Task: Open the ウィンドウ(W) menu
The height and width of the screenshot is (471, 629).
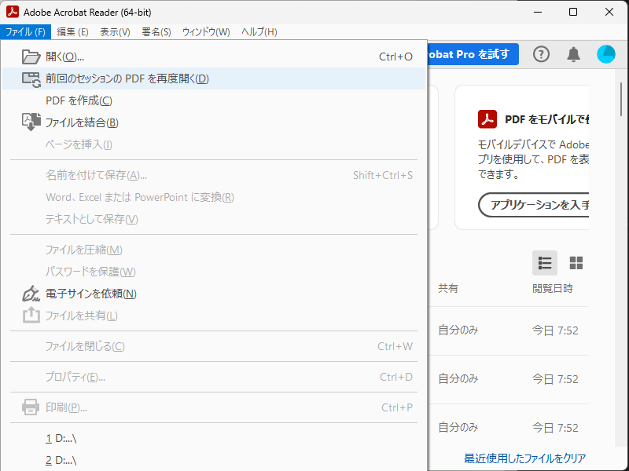Action: tap(206, 32)
